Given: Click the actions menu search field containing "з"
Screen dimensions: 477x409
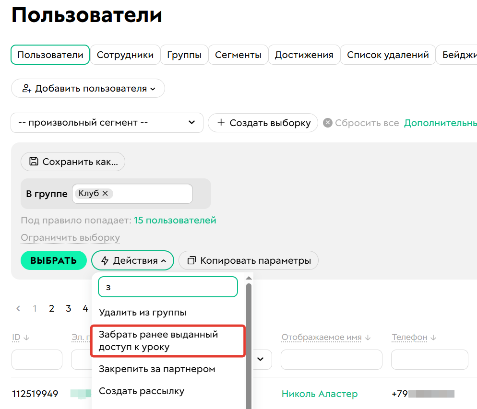Looking at the screenshot, I should (x=167, y=286).
